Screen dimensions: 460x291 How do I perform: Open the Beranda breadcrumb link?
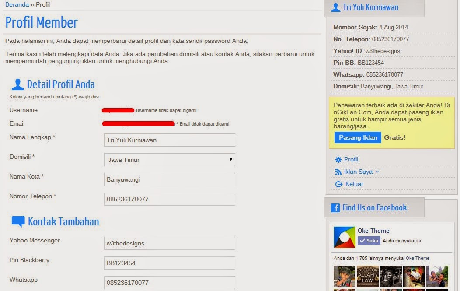(x=17, y=5)
